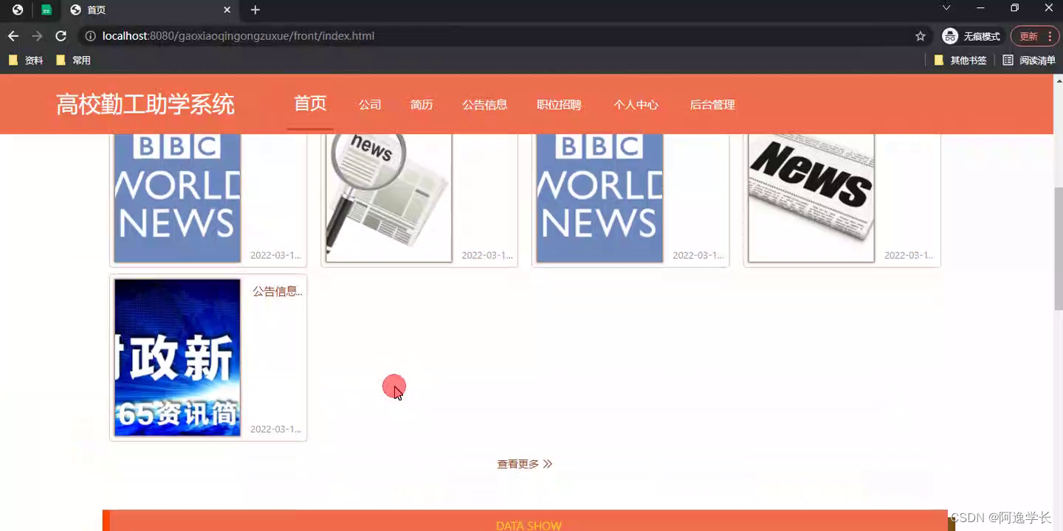Open the 职位招聘 navigation item
The height and width of the screenshot is (531, 1063).
[x=559, y=105]
